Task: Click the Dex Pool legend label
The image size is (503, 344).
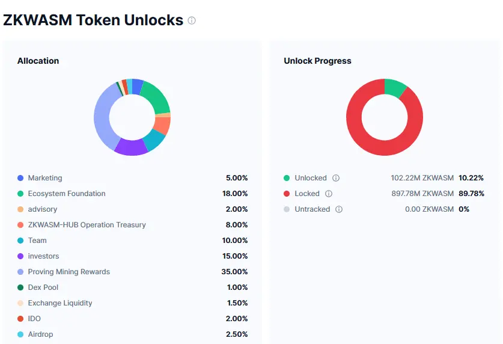Action: click(43, 287)
